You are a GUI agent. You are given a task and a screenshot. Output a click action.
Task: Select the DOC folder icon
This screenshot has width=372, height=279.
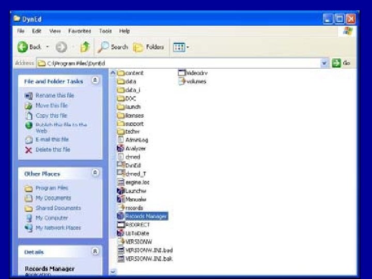tap(121, 98)
